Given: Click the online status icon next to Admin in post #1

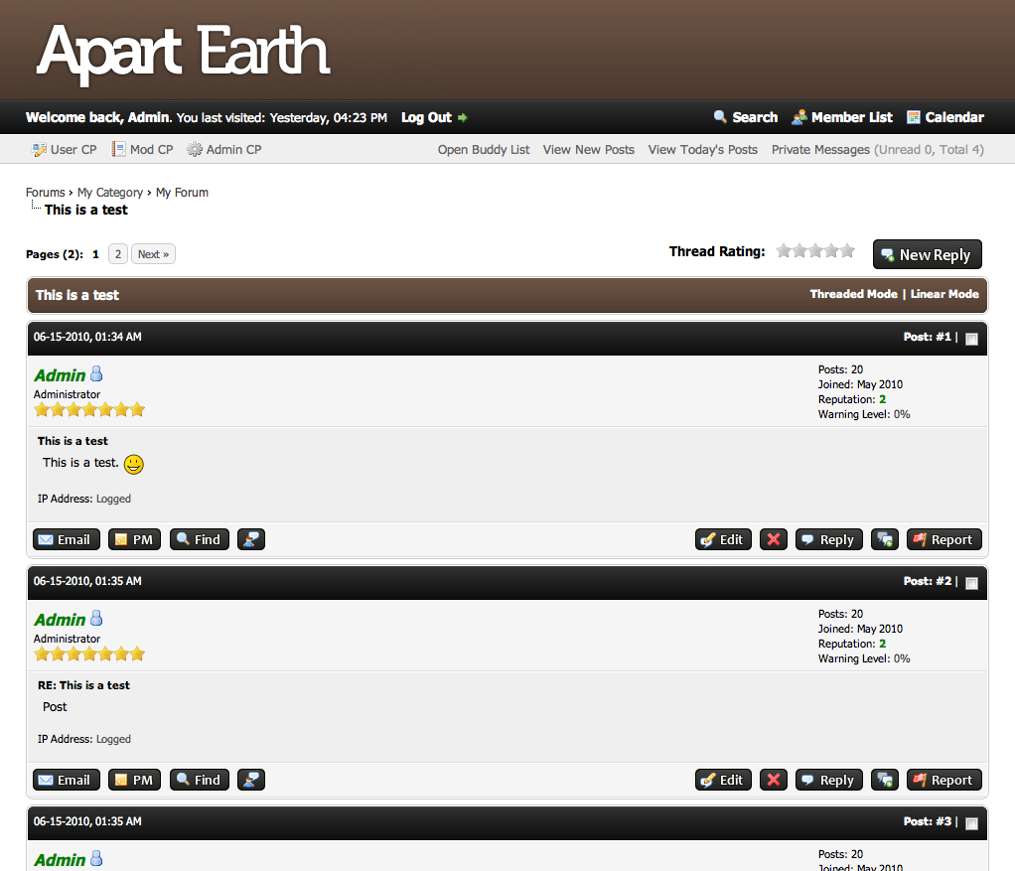Looking at the screenshot, I should pyautogui.click(x=96, y=374).
